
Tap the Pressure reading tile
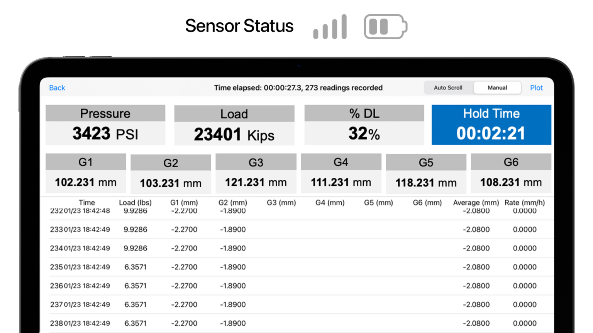point(105,125)
